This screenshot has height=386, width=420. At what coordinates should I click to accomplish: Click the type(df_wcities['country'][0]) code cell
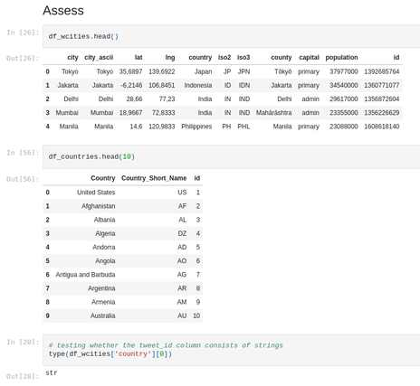[x=231, y=350]
